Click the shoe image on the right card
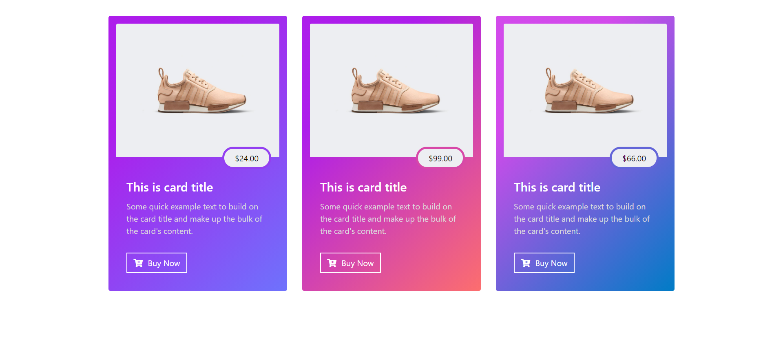The width and height of the screenshot is (783, 339). coord(585,90)
